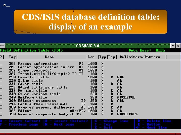Choose E - Bottom command
This screenshot has height=135, width=181.
(149, 124)
